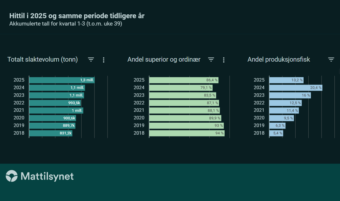
Task: Select the 2023 produksjonsfisk bar 16 %
Action: [x=290, y=95]
